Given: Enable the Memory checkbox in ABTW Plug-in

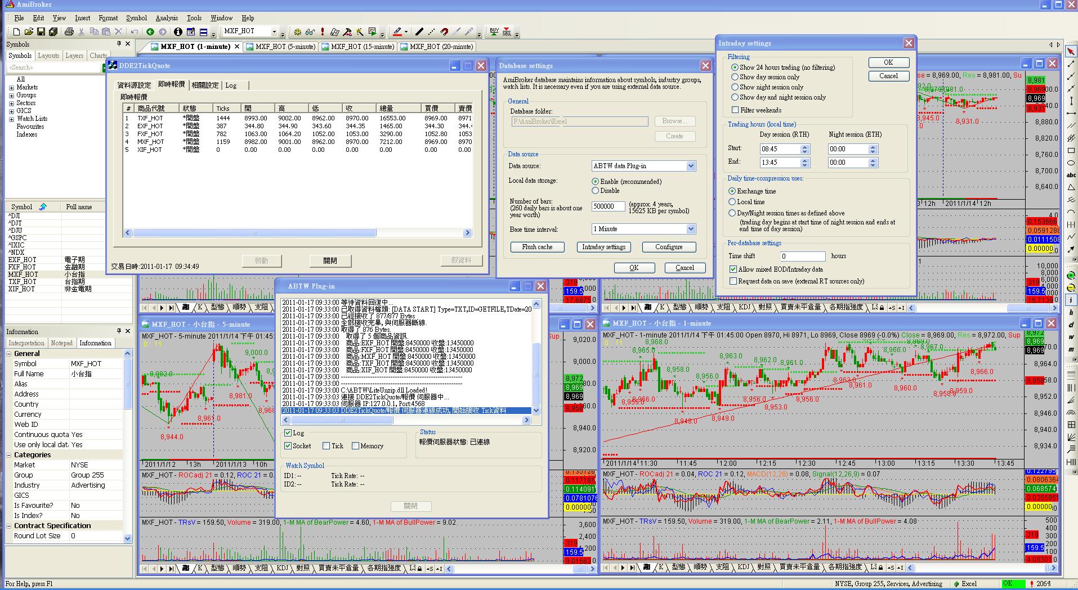Looking at the screenshot, I should tap(355, 446).
